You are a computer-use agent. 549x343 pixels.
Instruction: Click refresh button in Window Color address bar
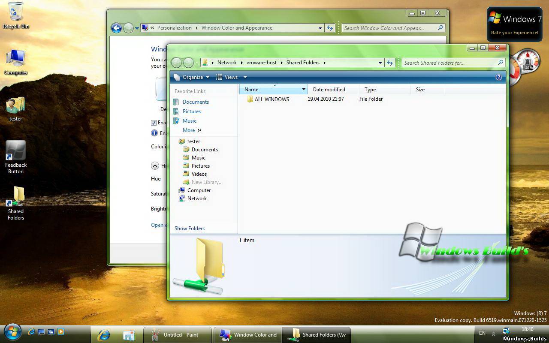tap(330, 28)
